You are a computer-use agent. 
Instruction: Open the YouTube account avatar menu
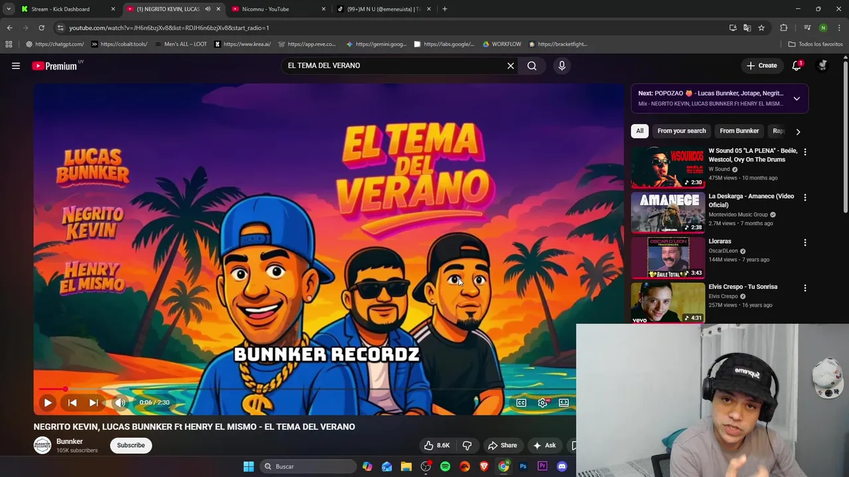click(822, 66)
